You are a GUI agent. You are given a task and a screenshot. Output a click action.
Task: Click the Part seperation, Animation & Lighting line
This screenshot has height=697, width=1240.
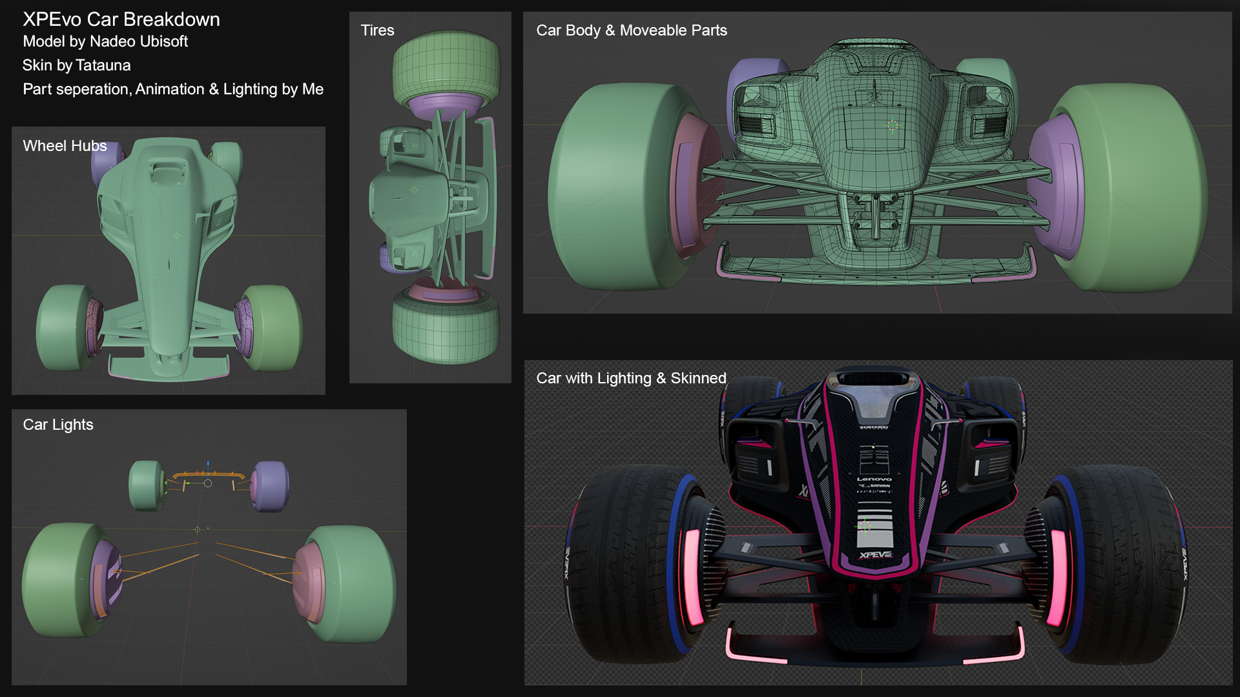click(x=173, y=89)
